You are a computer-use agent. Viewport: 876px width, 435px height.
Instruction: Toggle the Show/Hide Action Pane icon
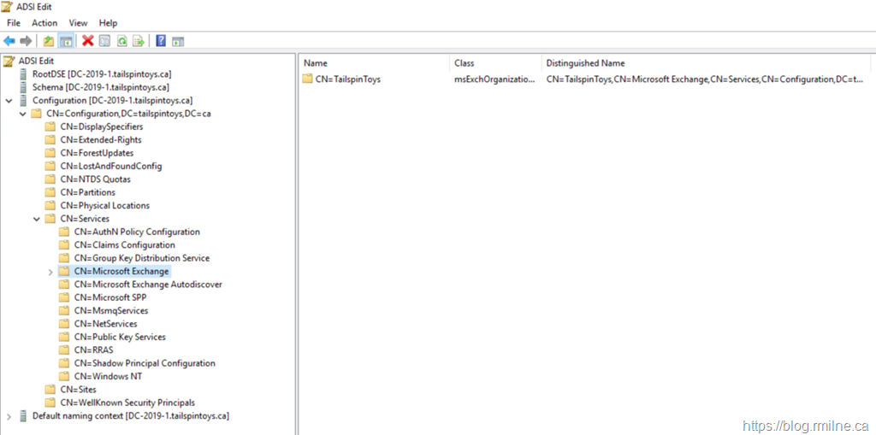pyautogui.click(x=178, y=41)
